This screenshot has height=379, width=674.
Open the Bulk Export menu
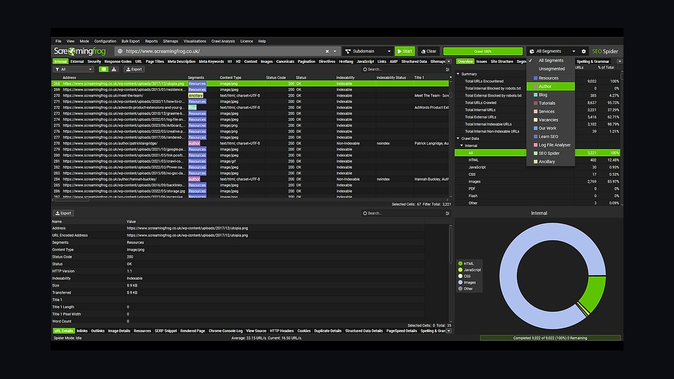[131, 41]
